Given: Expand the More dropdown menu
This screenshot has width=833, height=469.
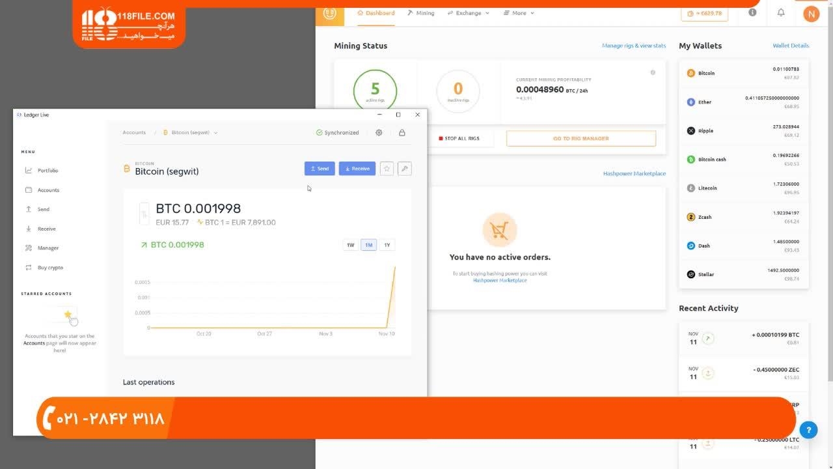Looking at the screenshot, I should 519,13.
